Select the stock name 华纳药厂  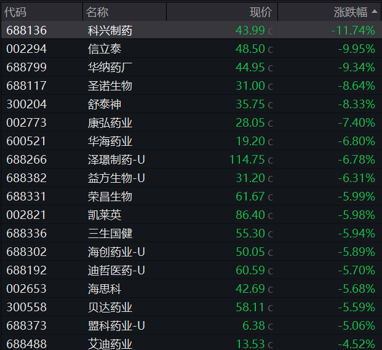pos(110,68)
